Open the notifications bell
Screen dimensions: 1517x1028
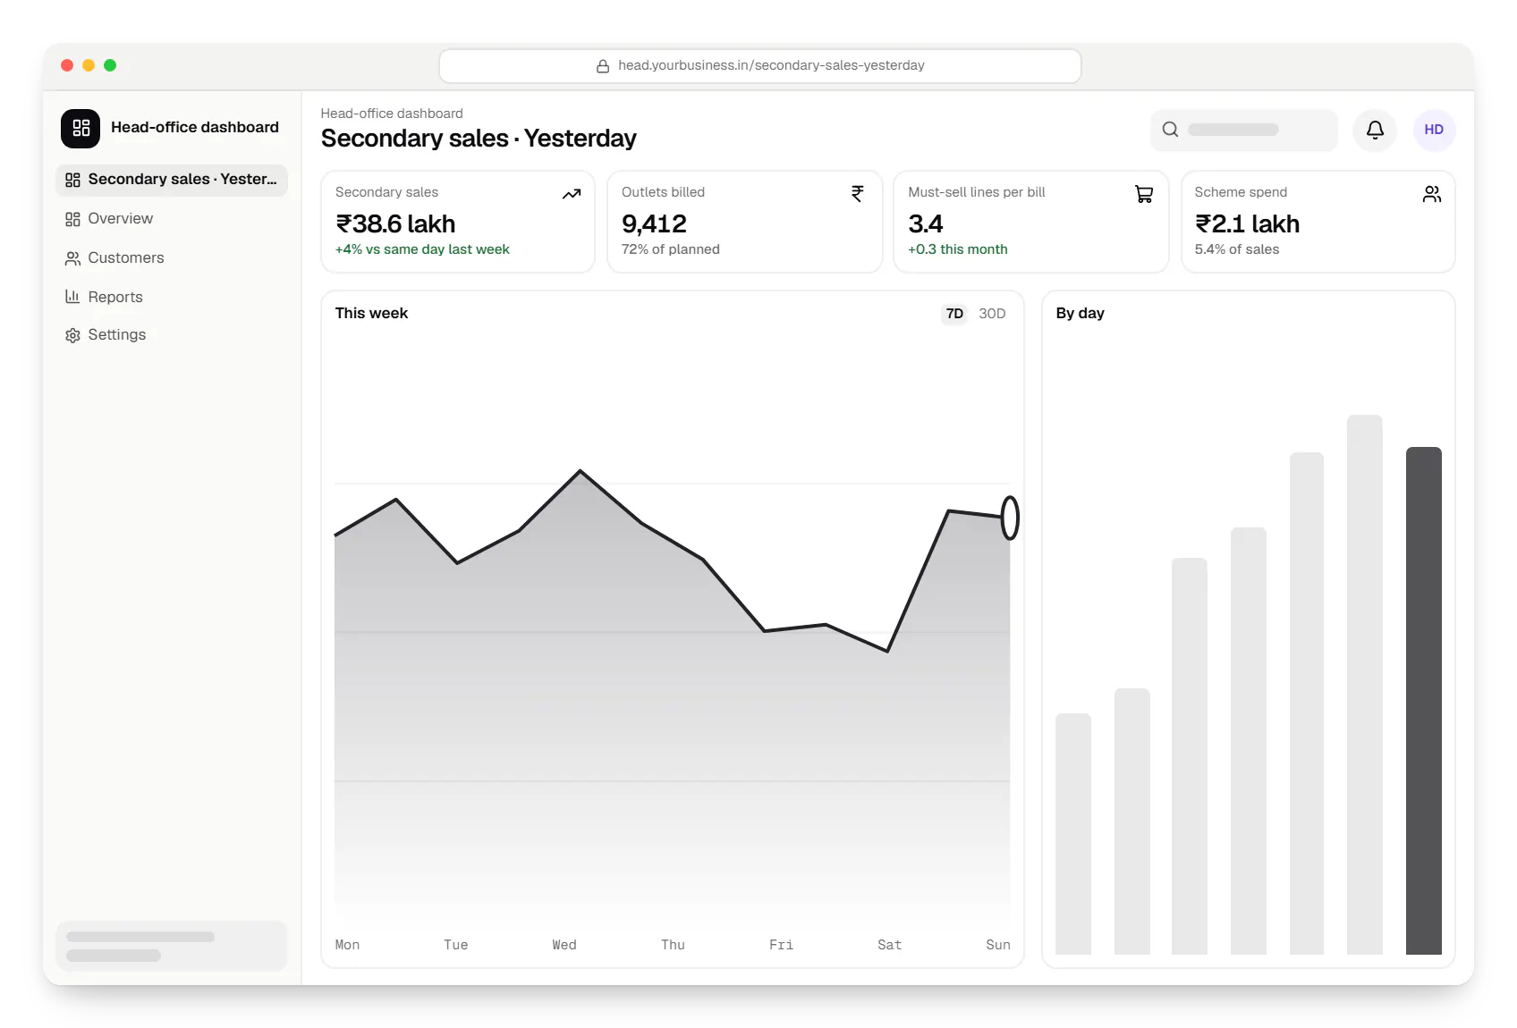pos(1375,130)
